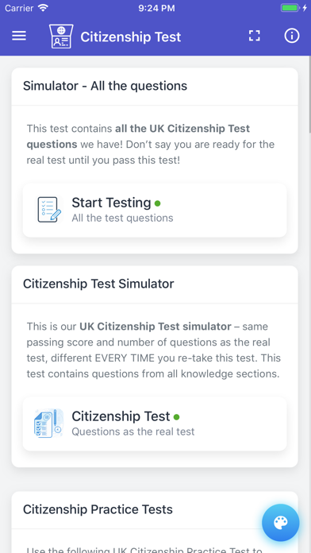
Task: Tap the 'All the test questions' subtitle
Action: coord(122,218)
